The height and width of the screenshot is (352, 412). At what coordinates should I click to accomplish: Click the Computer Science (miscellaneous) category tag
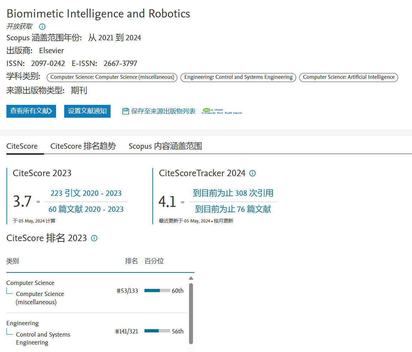click(112, 77)
